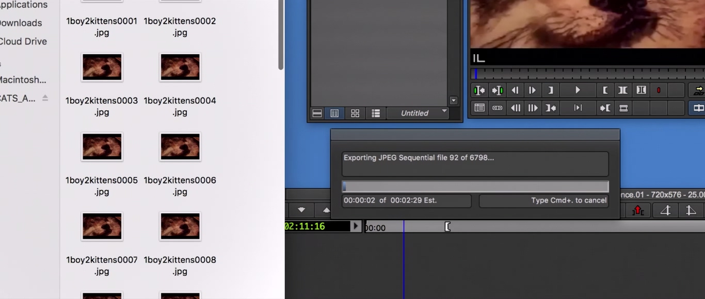The height and width of the screenshot is (299, 705).
Task: Click the Play to Out button
Action: 578,108
